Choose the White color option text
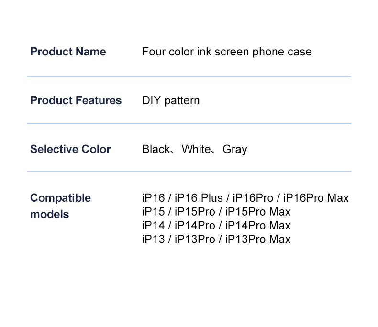This screenshot has width=378, height=327. pos(196,149)
